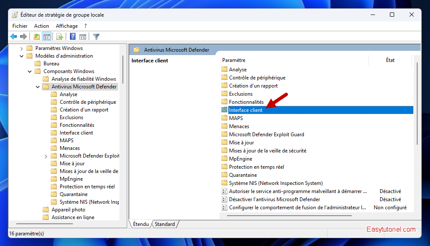Click the Up one level folder icon
Viewport: 430px width, 246px height.
(x=37, y=37)
